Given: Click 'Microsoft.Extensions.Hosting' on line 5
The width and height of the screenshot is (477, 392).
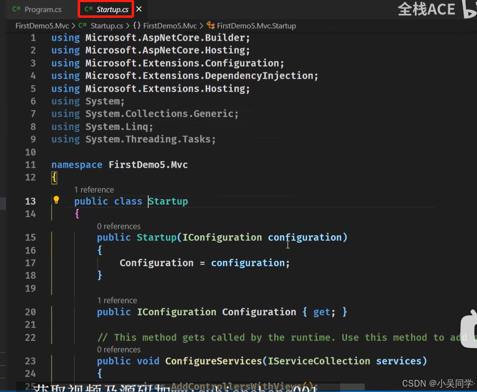Looking at the screenshot, I should point(165,89).
